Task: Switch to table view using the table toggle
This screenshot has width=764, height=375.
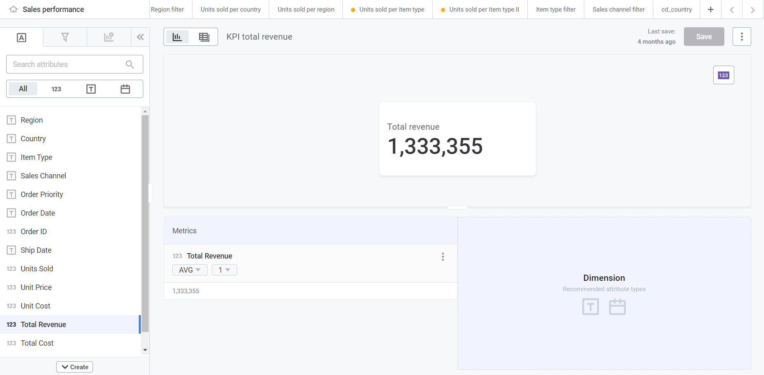Action: point(204,36)
